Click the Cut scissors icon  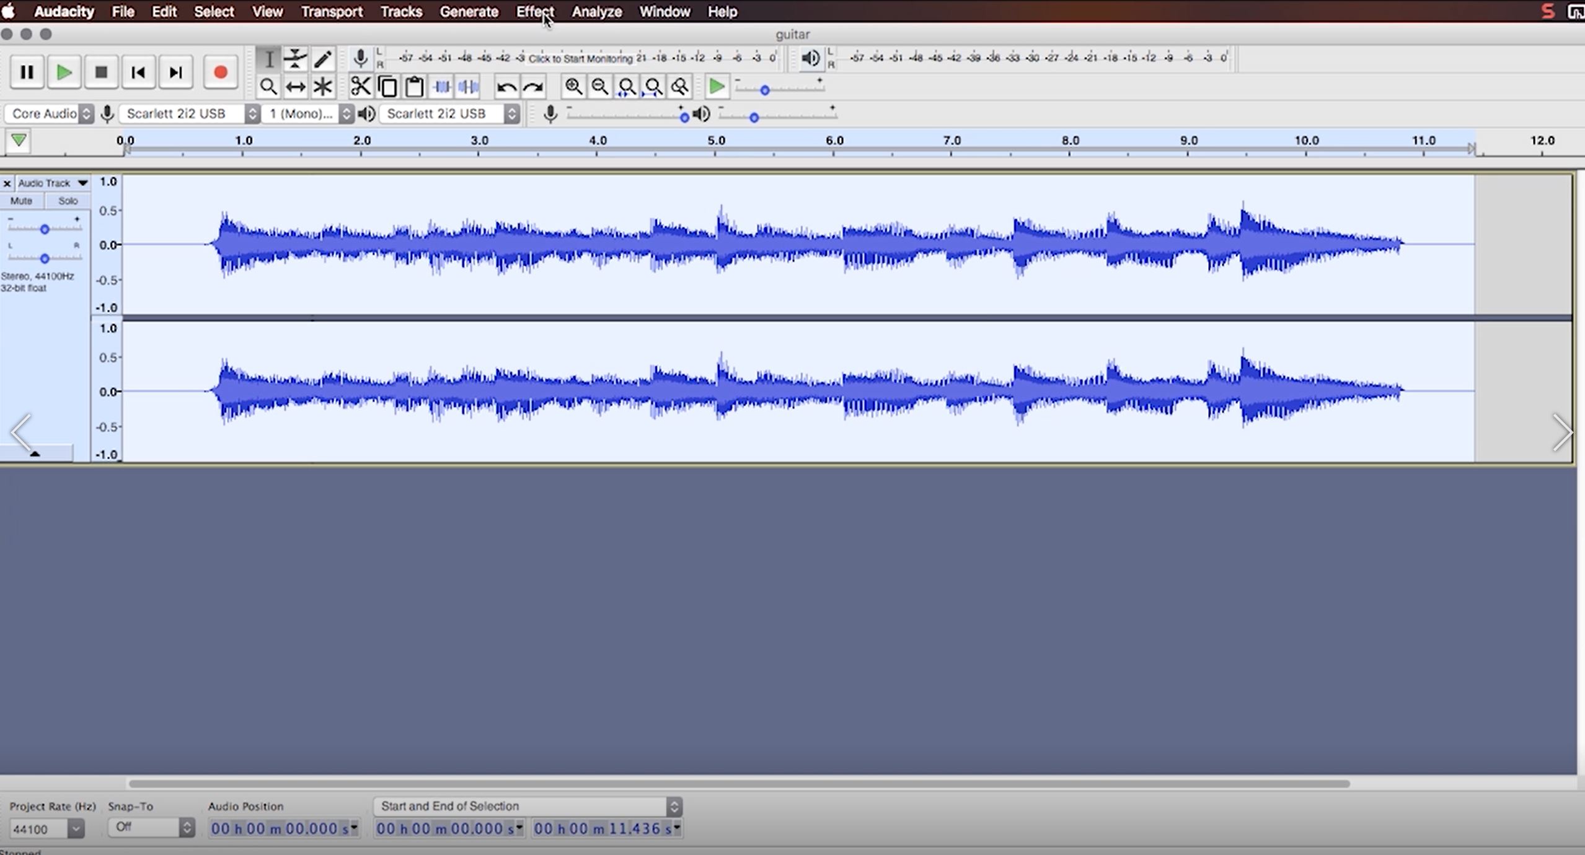coord(360,87)
